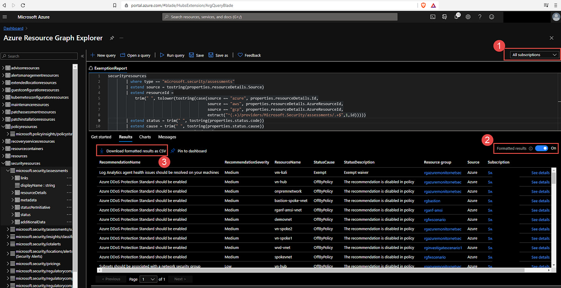Open the Azure portal hamburger menu
Viewport: 561px width, 288px height.
click(5, 17)
